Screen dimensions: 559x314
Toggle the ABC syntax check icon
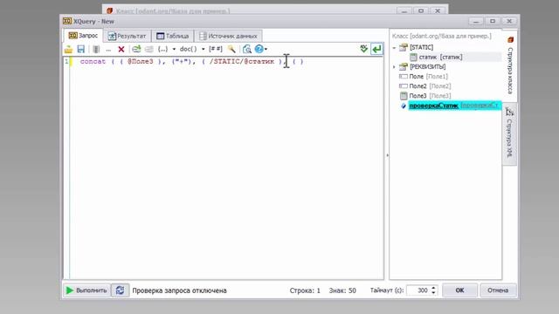point(363,49)
